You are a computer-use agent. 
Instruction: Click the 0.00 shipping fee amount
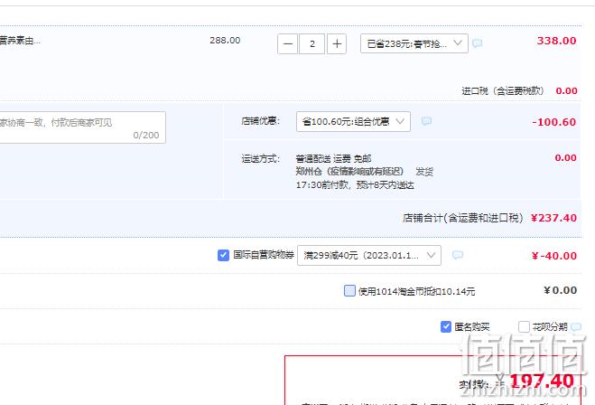click(566, 157)
